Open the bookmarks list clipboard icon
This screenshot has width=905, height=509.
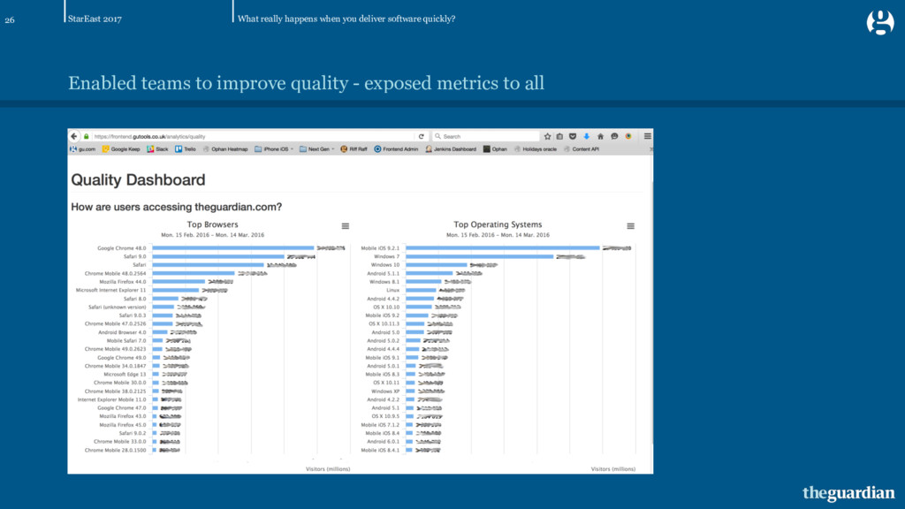[x=559, y=137]
